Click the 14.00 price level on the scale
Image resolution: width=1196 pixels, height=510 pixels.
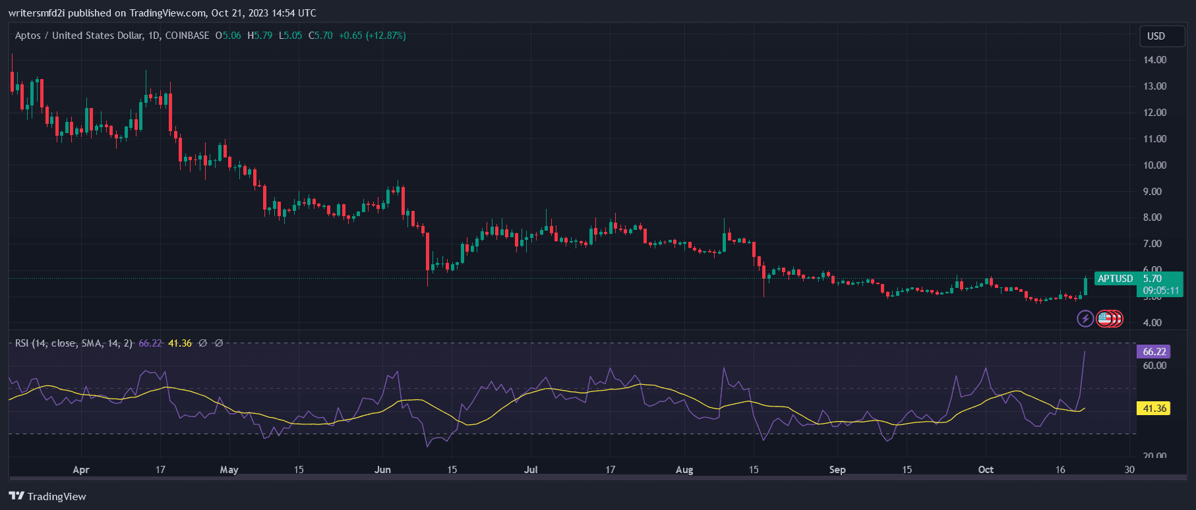click(1154, 60)
